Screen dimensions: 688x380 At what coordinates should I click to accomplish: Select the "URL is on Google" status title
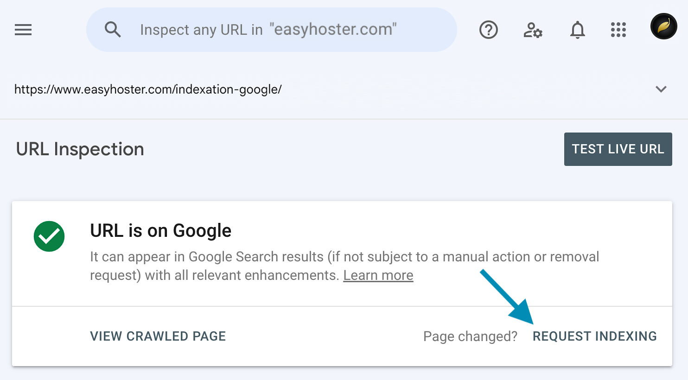point(160,230)
